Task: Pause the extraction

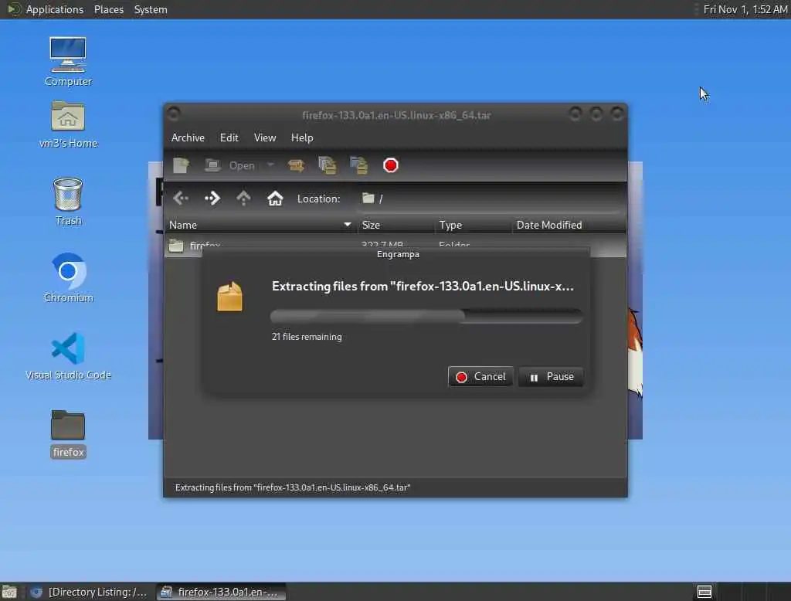Action: [x=551, y=377]
